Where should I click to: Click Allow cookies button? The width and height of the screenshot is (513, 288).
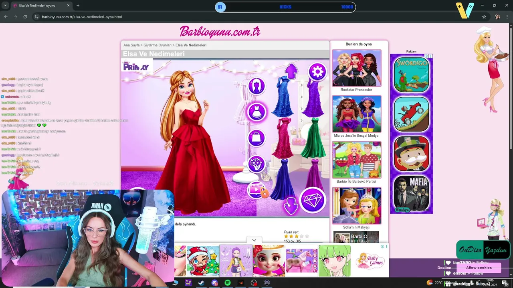tap(479, 268)
